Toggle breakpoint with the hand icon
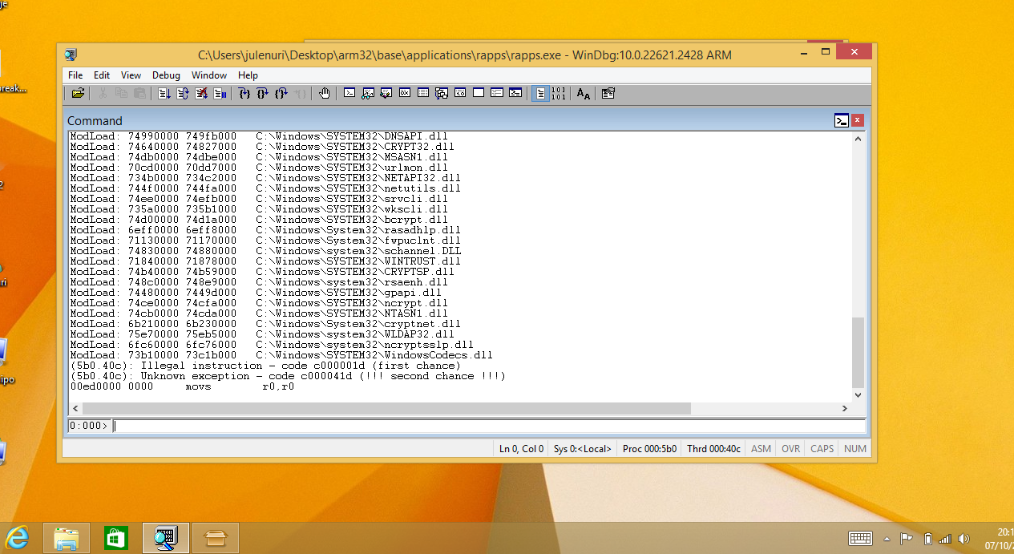 pos(324,93)
